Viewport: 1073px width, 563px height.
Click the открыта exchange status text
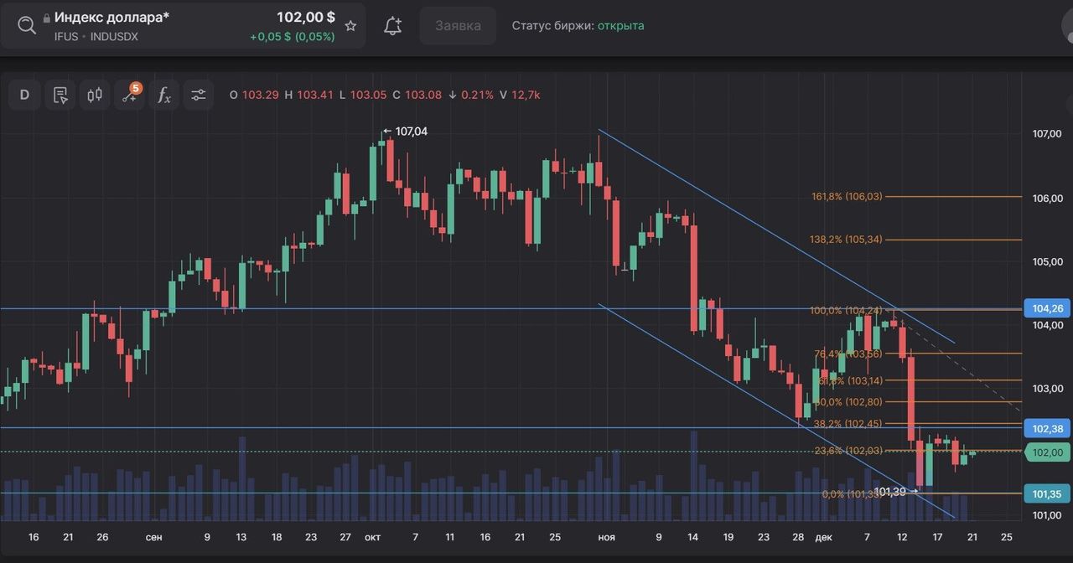621,26
